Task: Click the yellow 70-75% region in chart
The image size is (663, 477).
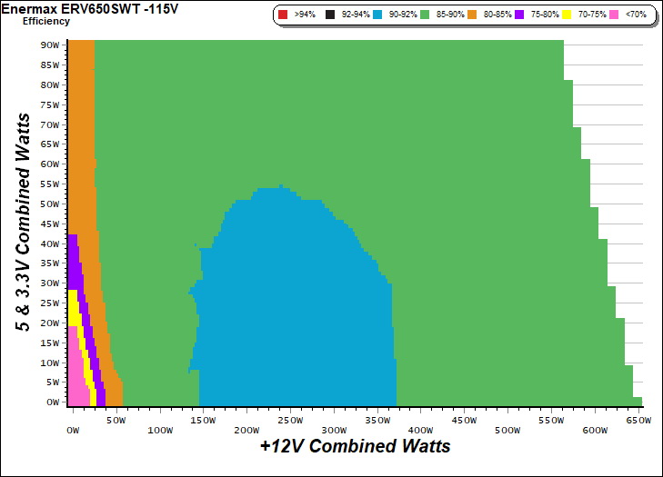Action: [x=73, y=309]
